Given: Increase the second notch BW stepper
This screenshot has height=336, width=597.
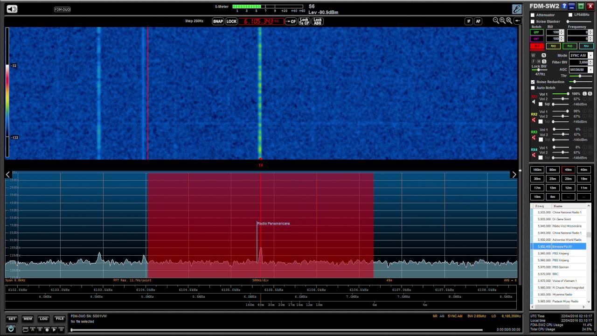Looking at the screenshot, I should tap(562, 37).
